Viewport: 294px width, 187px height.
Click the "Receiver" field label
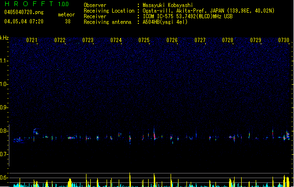95,16
